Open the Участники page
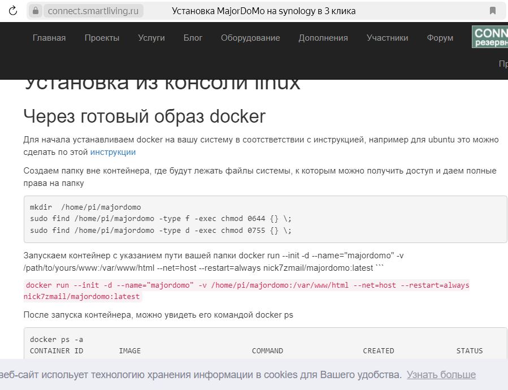The height and width of the screenshot is (390, 508). [387, 38]
